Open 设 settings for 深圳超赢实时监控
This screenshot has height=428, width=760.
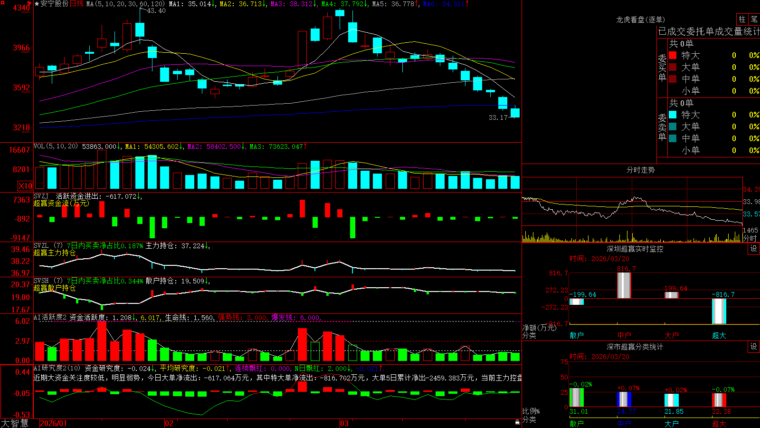pyautogui.click(x=754, y=249)
